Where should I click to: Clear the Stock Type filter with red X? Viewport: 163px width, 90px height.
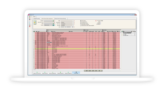[x=74, y=24]
